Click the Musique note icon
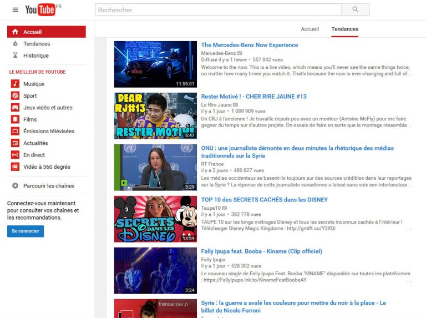The width and height of the screenshot is (426, 318). [15, 84]
